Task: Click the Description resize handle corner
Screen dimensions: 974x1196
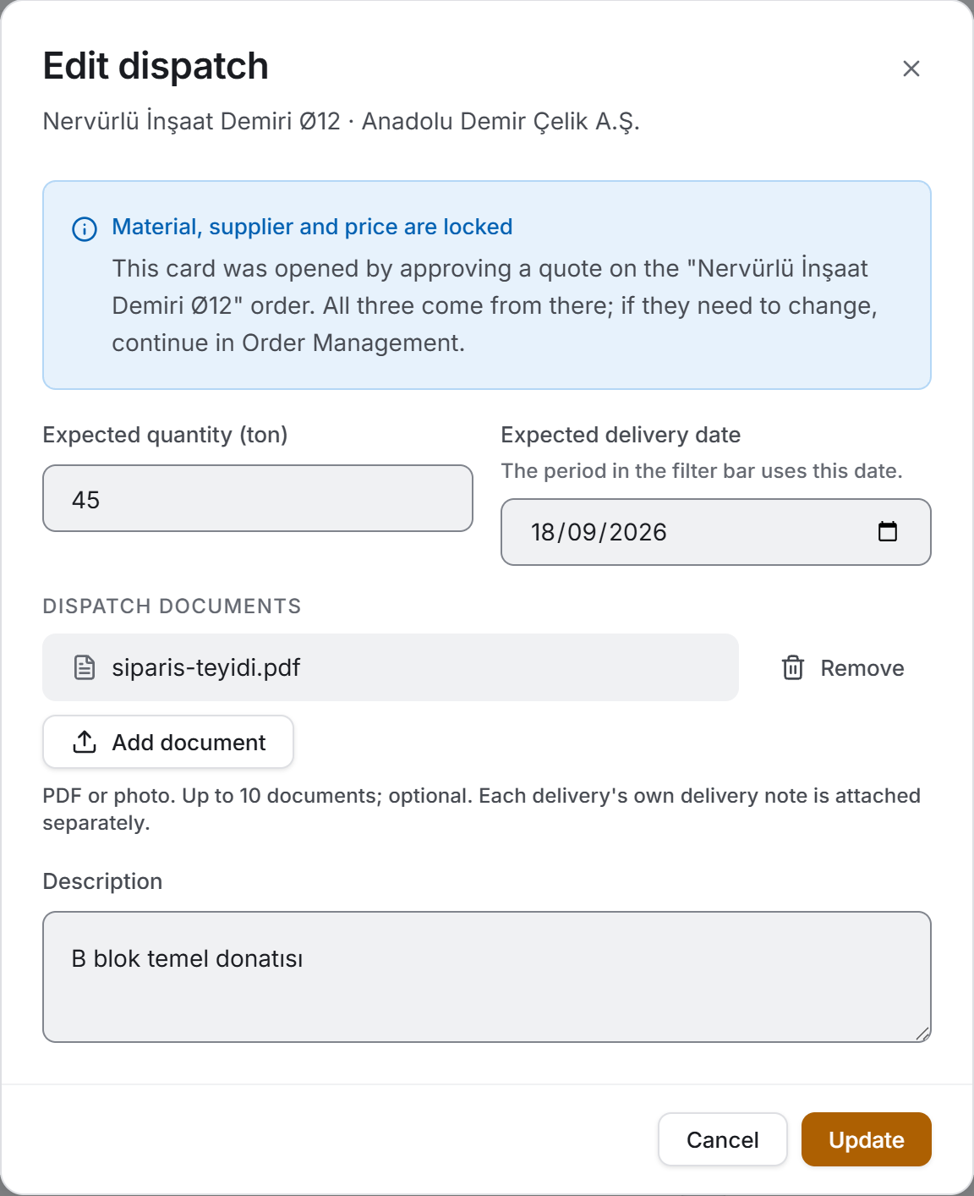Action: click(922, 1034)
